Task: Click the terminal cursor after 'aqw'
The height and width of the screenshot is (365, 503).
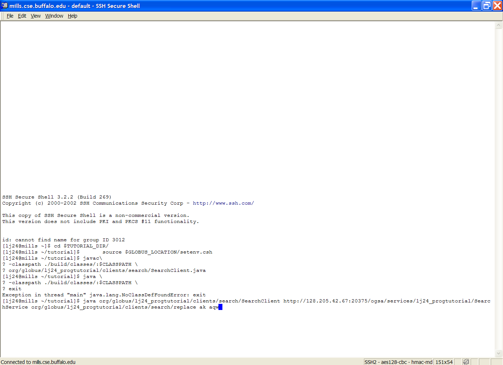Action: point(220,307)
